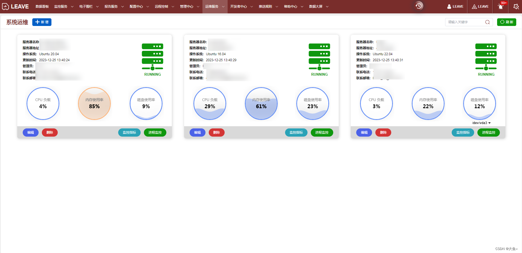Click the settings badge icon at far right
Screen dimensions: 522x253
[516, 7]
